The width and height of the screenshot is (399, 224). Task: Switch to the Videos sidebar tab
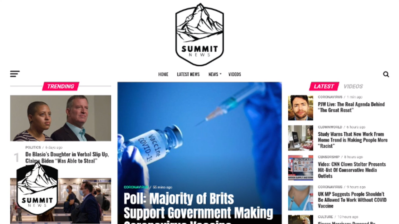[353, 86]
